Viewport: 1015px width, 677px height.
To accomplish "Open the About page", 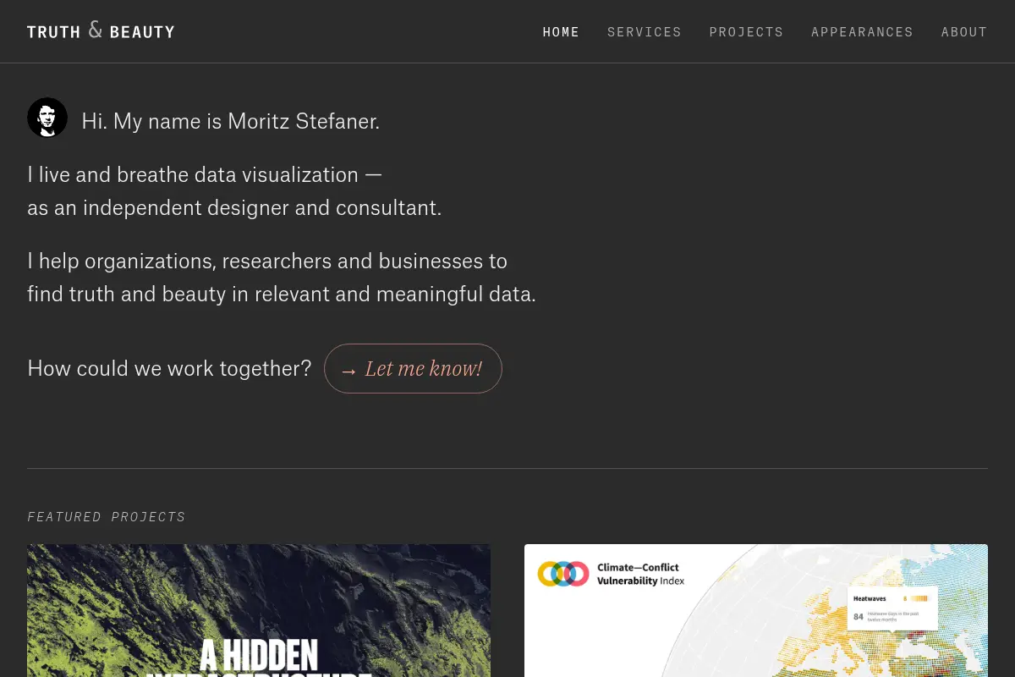I will 964,32.
